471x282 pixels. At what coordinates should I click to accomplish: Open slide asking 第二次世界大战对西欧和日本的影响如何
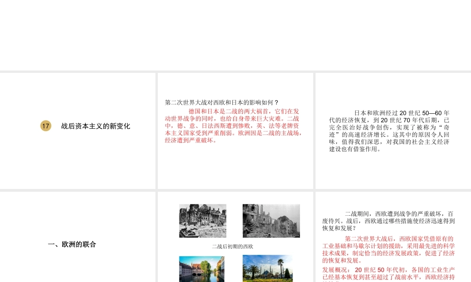(x=235, y=131)
